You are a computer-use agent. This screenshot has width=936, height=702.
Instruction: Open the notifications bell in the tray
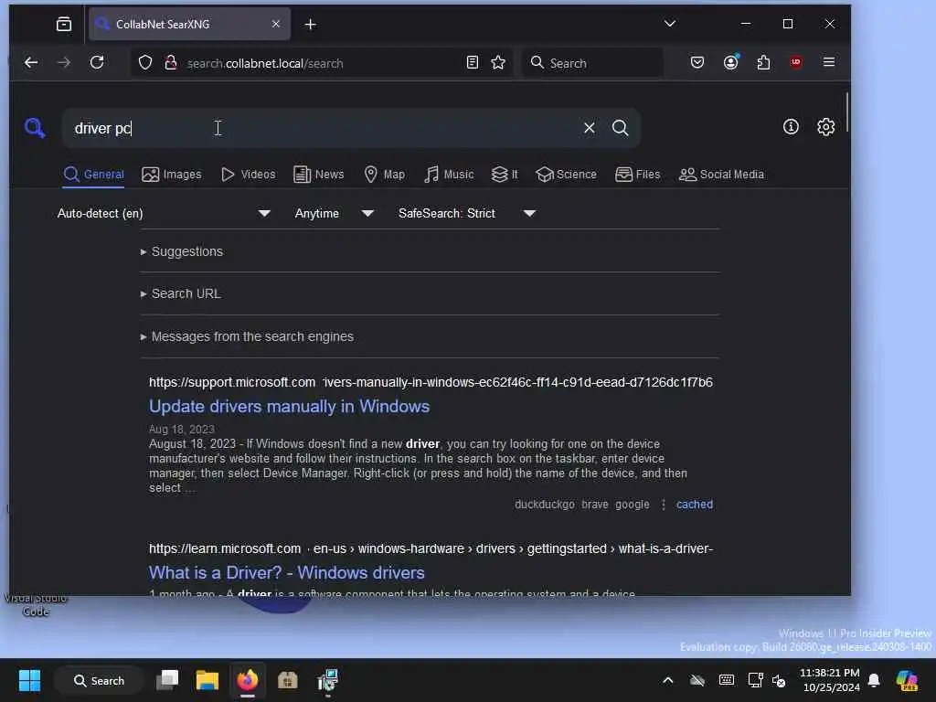(874, 680)
